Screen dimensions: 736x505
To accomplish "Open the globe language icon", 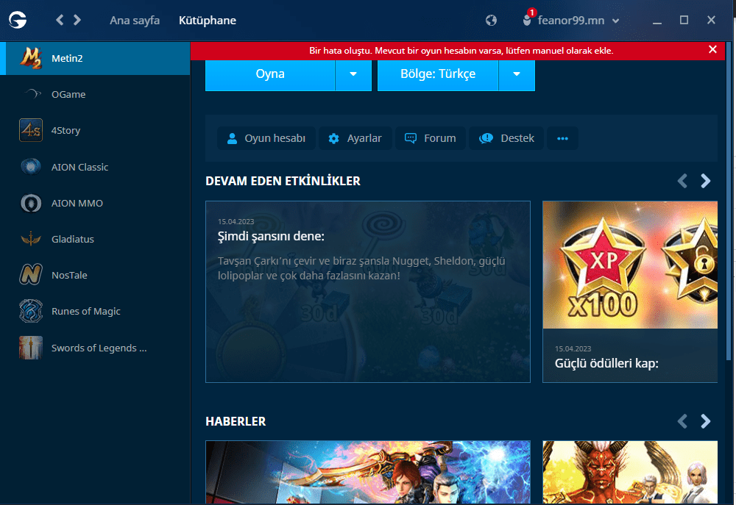I will [491, 20].
